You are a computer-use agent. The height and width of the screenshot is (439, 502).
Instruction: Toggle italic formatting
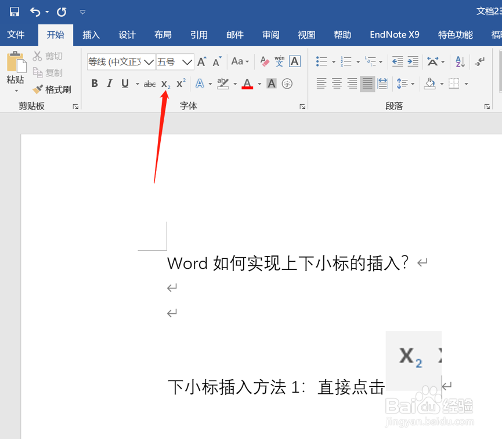point(109,83)
